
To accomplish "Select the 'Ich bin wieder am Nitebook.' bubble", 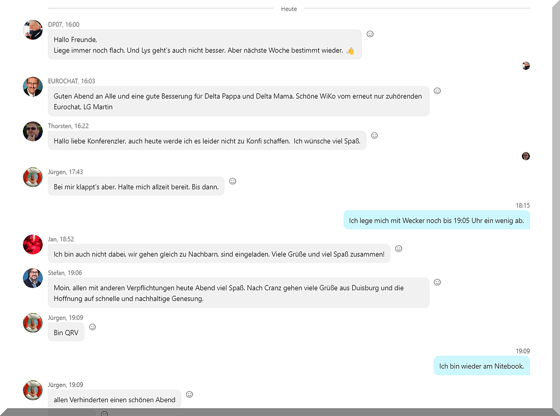I will 482,366.
